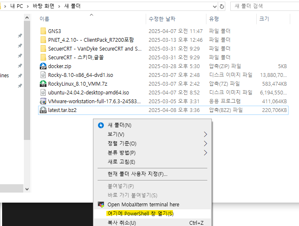Click type 압축(ZIP) 파일
The width and height of the screenshot is (299, 226).
pyautogui.click(x=225, y=66)
